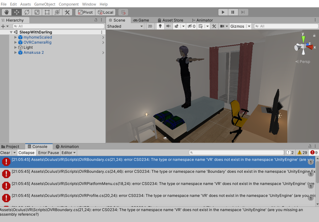Open the Assets menu
The height and width of the screenshot is (222, 319).
point(26,4)
